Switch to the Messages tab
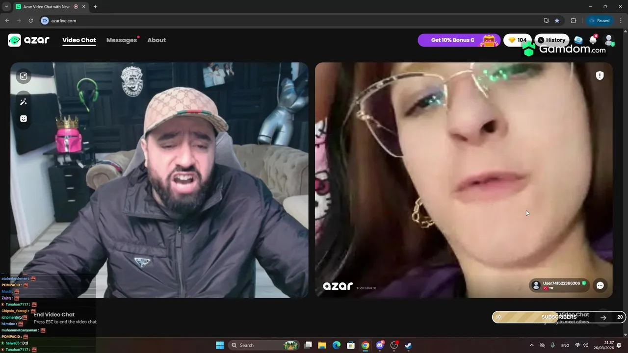This screenshot has width=628, height=353. (x=122, y=40)
